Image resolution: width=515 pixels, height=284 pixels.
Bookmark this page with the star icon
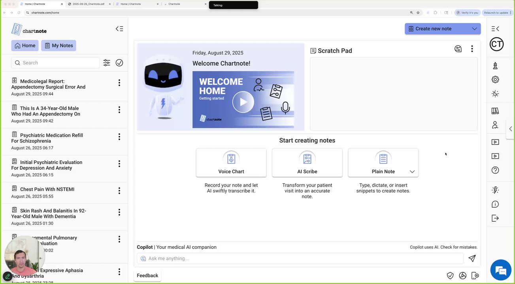coord(418,13)
